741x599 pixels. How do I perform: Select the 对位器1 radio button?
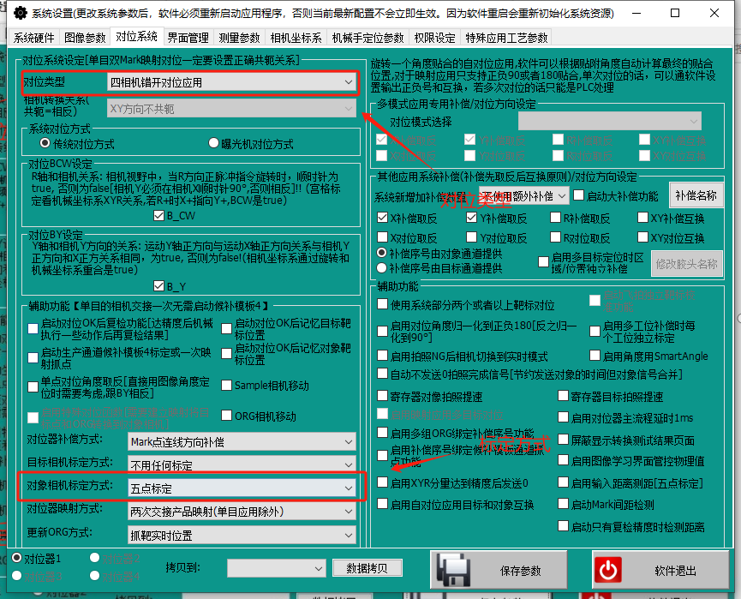[x=18, y=558]
